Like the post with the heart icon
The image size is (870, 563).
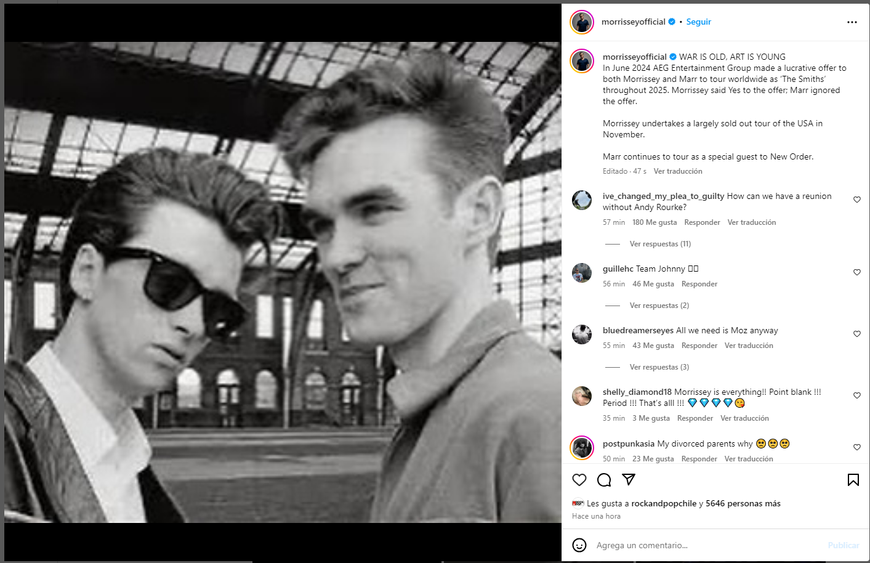click(x=579, y=480)
